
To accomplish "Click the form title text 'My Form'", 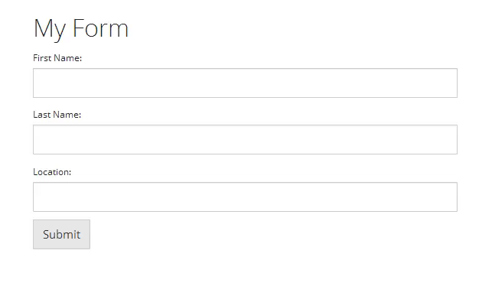I will pyautogui.click(x=81, y=29).
